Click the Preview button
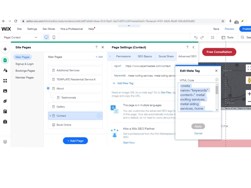The width and height of the screenshot is (251, 188). pyautogui.click(x=229, y=29)
